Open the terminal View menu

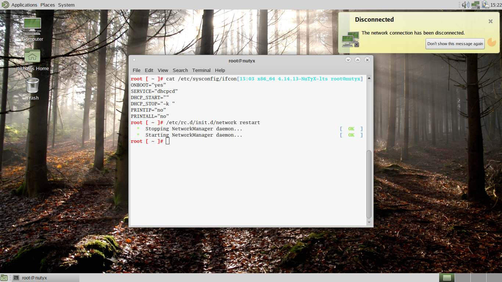(x=163, y=70)
